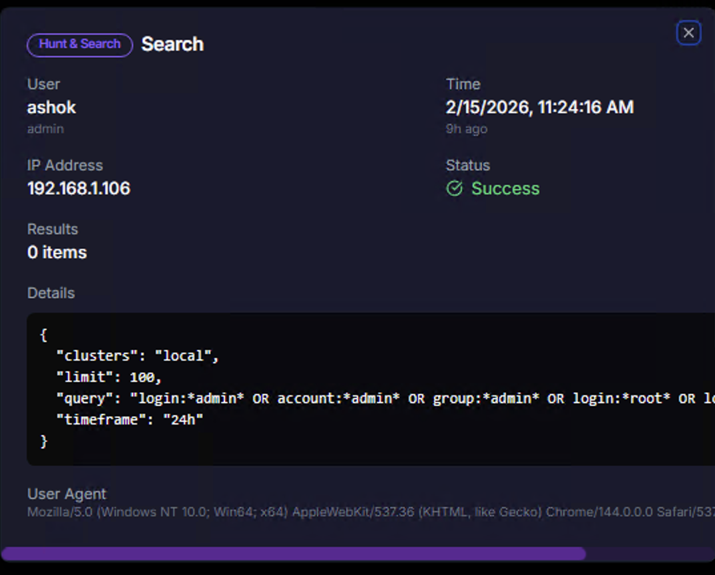This screenshot has width=715, height=575.
Task: Click the Search dialog title
Action: click(172, 45)
